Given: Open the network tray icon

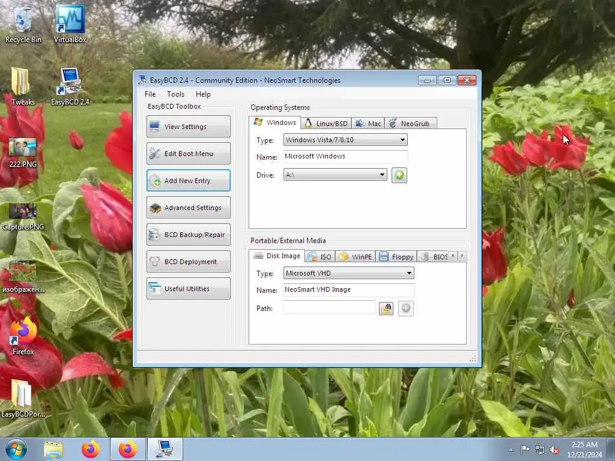Looking at the screenshot, I should pos(540,450).
